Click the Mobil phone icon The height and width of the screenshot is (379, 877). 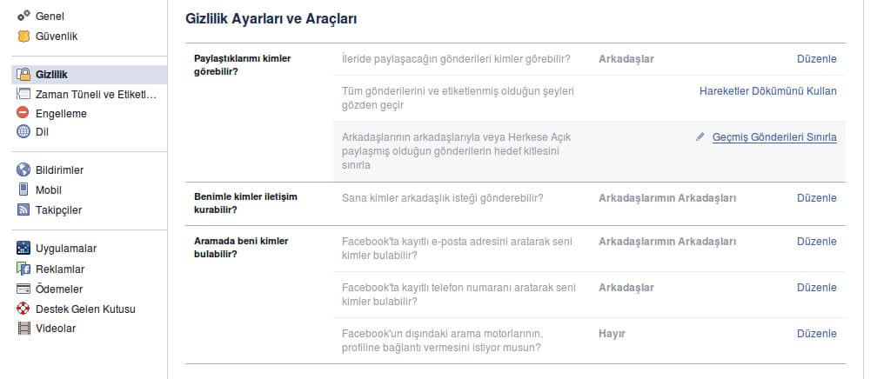pos(23,189)
